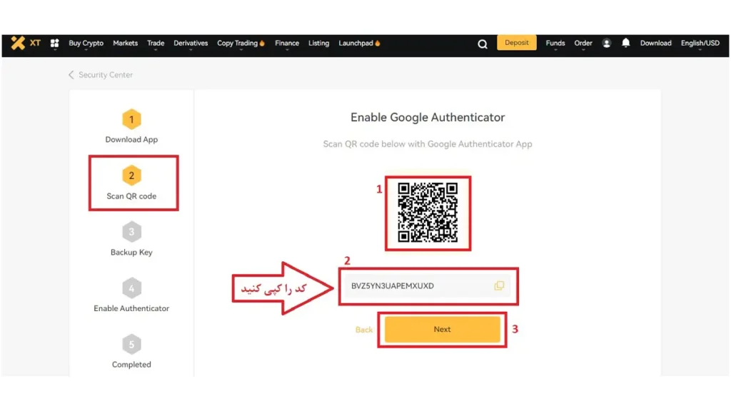731x411 pixels.
Task: Expand the Finance dropdown
Action: [x=287, y=44]
